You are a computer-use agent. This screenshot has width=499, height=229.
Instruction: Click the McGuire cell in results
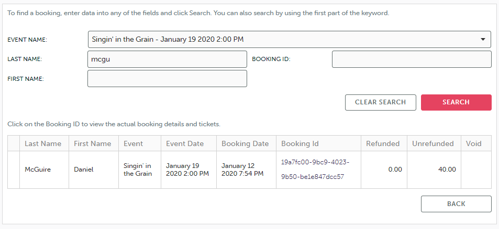38,170
